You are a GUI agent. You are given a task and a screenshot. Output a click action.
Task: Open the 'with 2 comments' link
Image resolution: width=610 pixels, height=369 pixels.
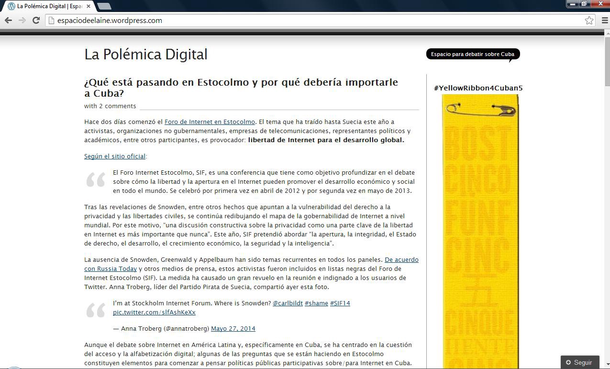click(x=110, y=106)
